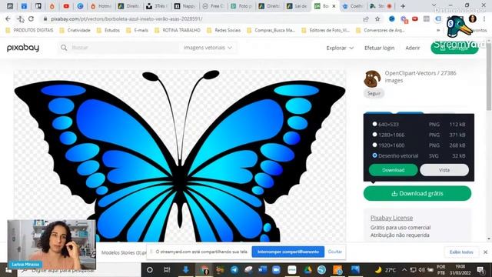Open the Criatividade bookmark folder

(75, 30)
